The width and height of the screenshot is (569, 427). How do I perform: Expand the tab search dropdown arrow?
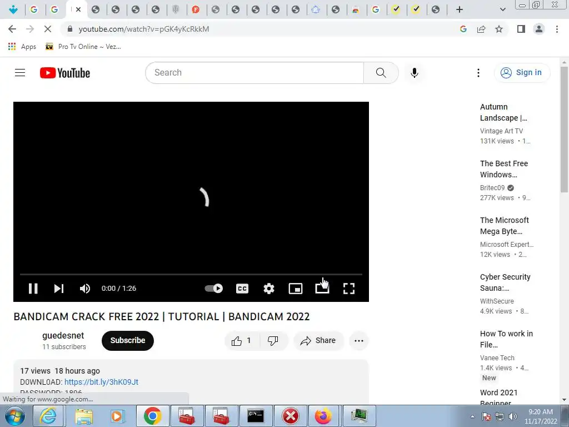(x=502, y=9)
